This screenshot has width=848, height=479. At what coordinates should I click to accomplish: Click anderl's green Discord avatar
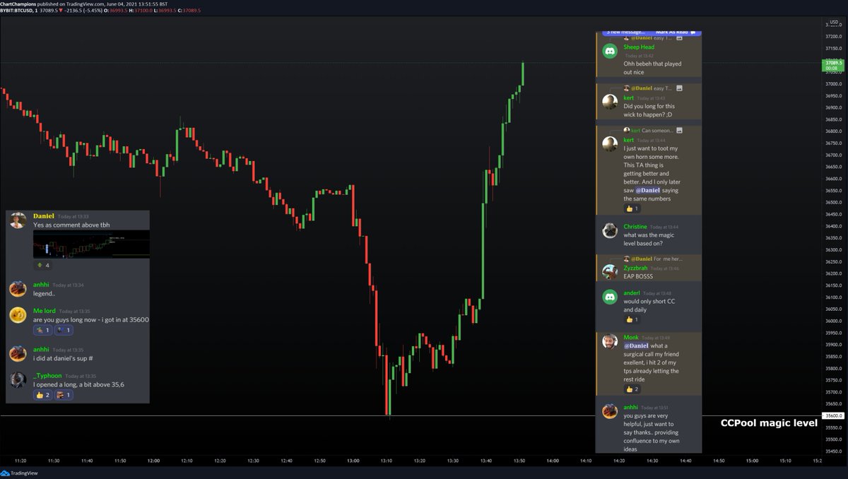pyautogui.click(x=610, y=297)
